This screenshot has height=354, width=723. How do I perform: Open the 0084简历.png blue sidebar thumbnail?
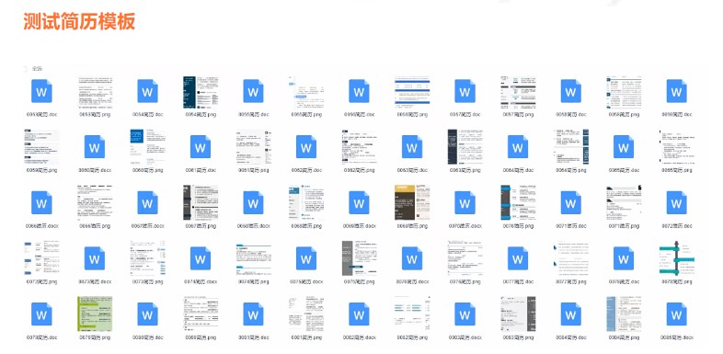[624, 314]
